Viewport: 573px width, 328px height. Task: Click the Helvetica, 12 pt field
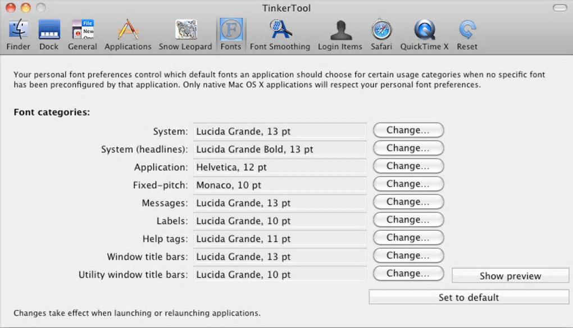(x=280, y=167)
